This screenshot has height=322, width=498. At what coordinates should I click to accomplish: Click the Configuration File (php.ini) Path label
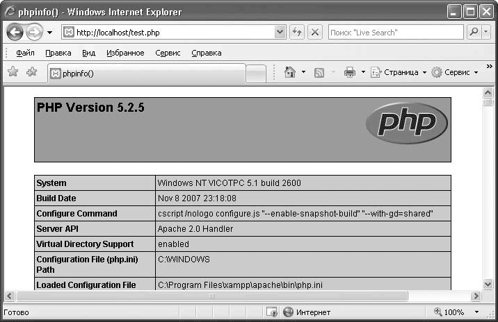click(x=88, y=264)
